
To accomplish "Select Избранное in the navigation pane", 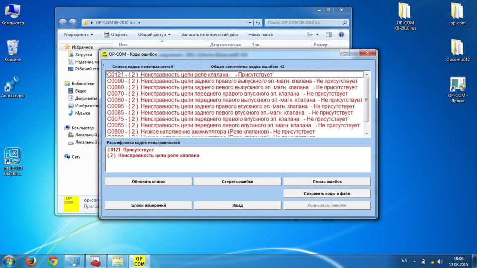I will tap(79, 47).
